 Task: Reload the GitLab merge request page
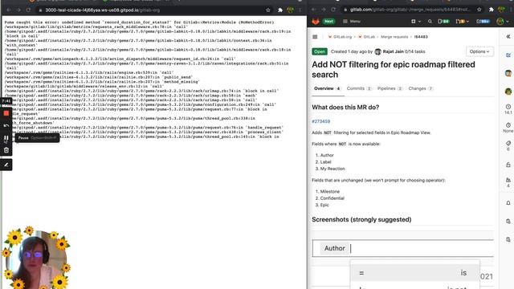(x=334, y=10)
